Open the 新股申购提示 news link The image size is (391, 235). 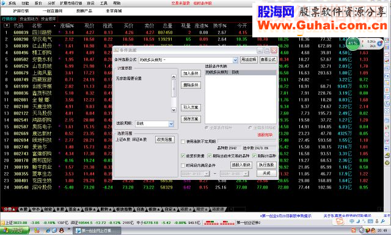(x=286, y=216)
